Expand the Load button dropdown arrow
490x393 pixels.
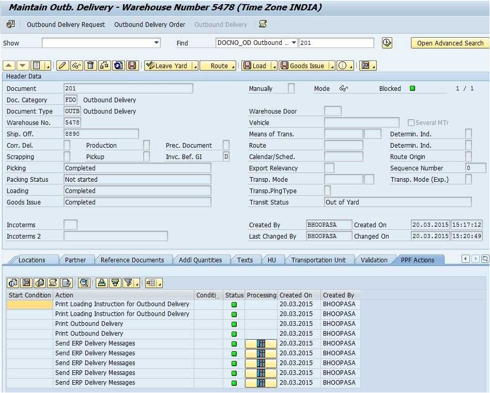pos(274,66)
